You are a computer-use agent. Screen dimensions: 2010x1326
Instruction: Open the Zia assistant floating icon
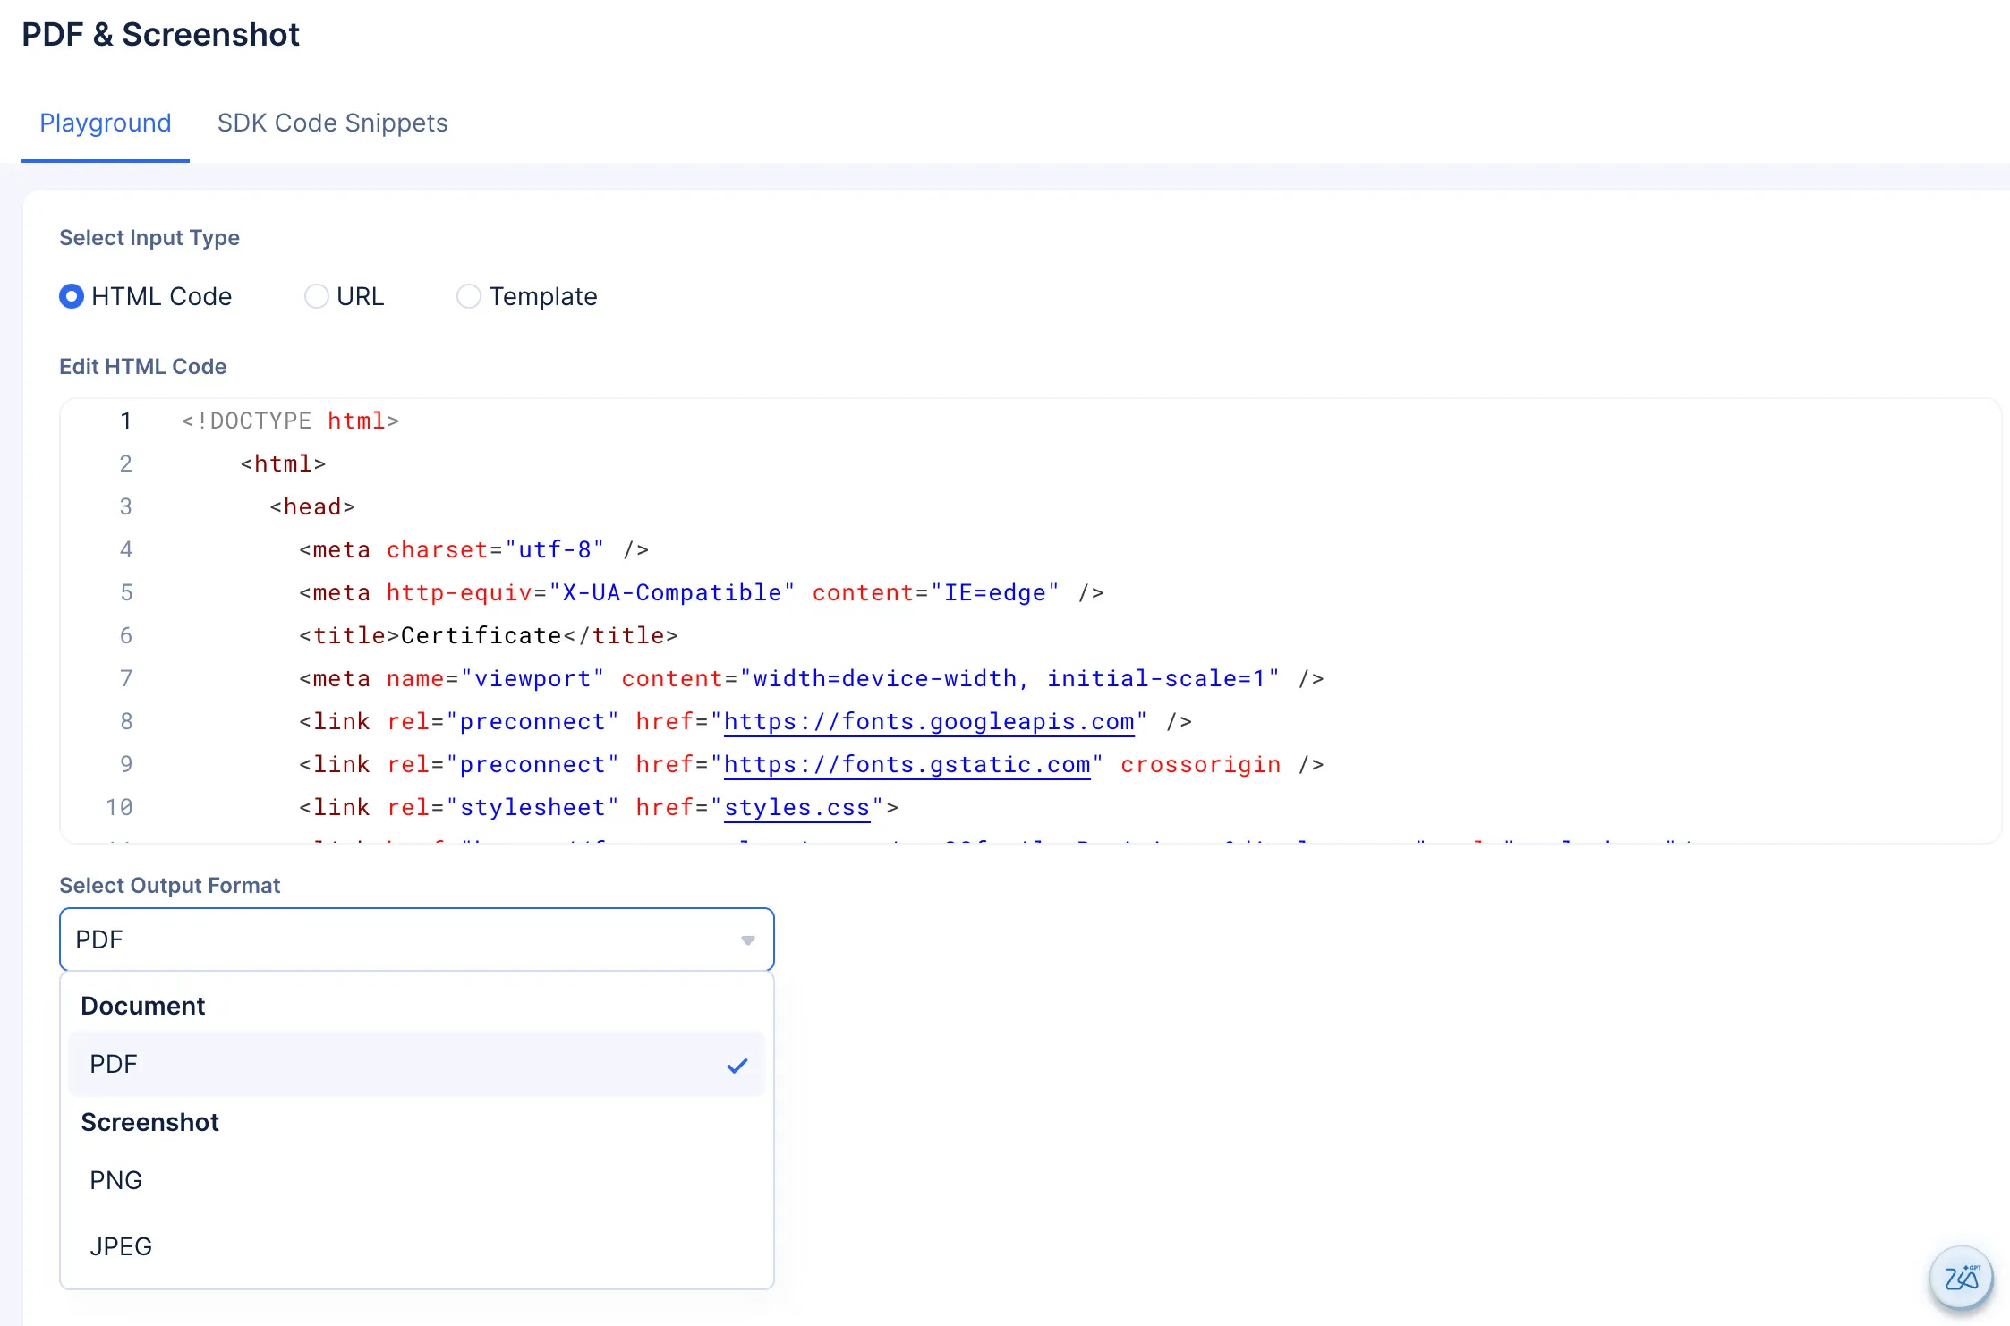pyautogui.click(x=1961, y=1277)
